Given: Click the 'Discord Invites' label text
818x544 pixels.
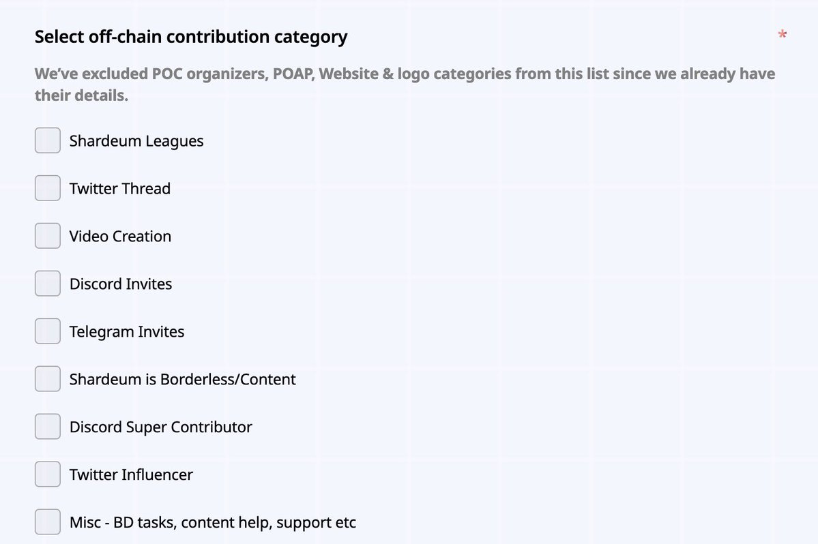Looking at the screenshot, I should (121, 284).
